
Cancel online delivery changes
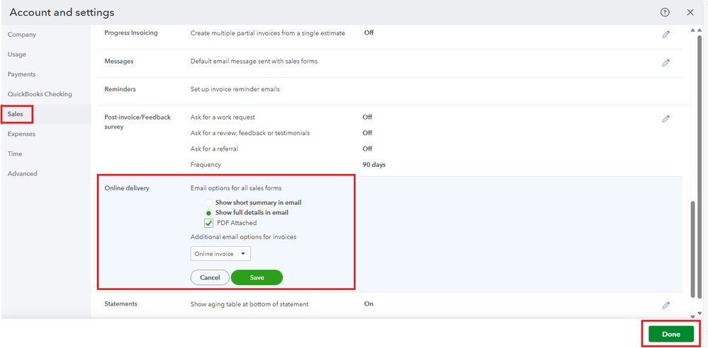pos(210,278)
